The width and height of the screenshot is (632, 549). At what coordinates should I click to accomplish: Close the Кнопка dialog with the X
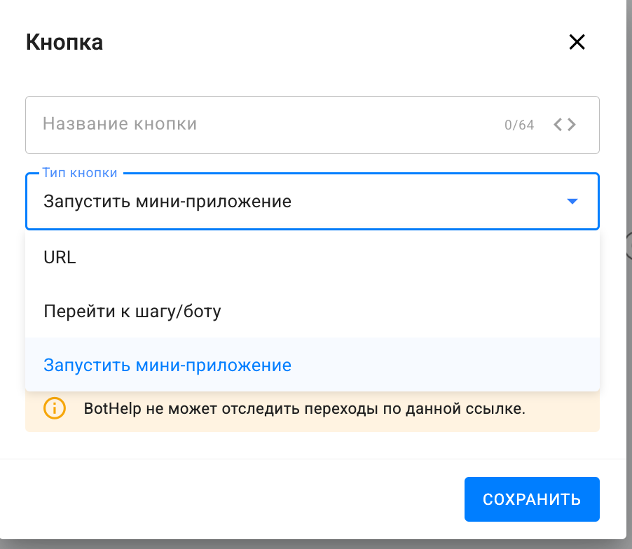coord(577,42)
